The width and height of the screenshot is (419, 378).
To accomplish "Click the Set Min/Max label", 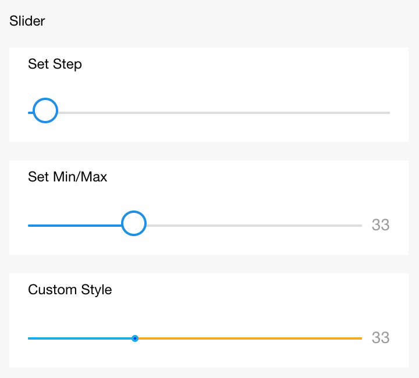I will click(x=68, y=177).
